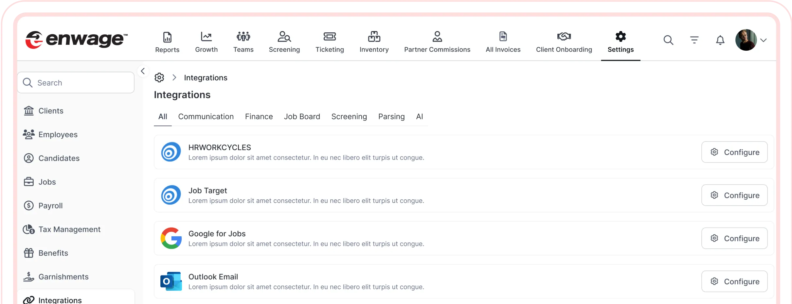This screenshot has width=792, height=304.
Task: Open Tax Management in the sidebar
Action: point(69,229)
